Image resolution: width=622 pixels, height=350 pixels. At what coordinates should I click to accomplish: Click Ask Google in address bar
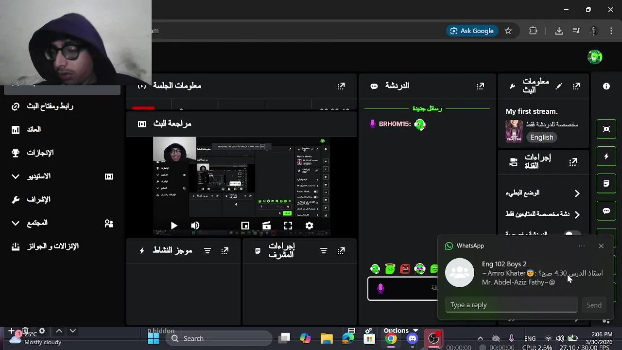[471, 31]
